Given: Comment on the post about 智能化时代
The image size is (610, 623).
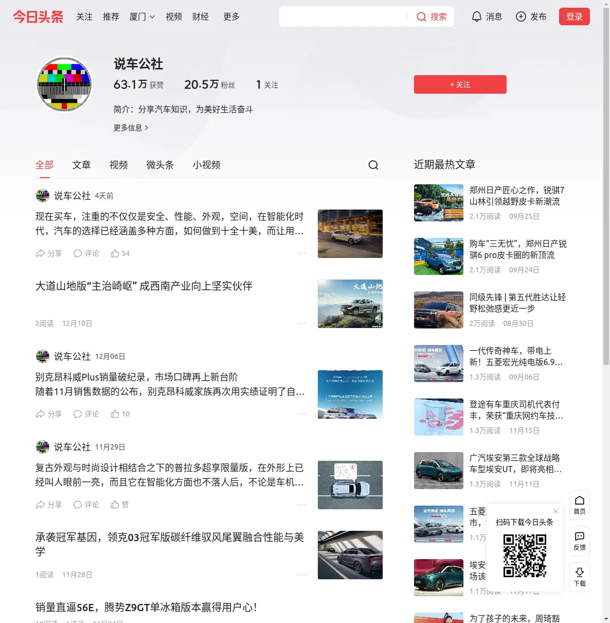Looking at the screenshot, I should coord(86,253).
